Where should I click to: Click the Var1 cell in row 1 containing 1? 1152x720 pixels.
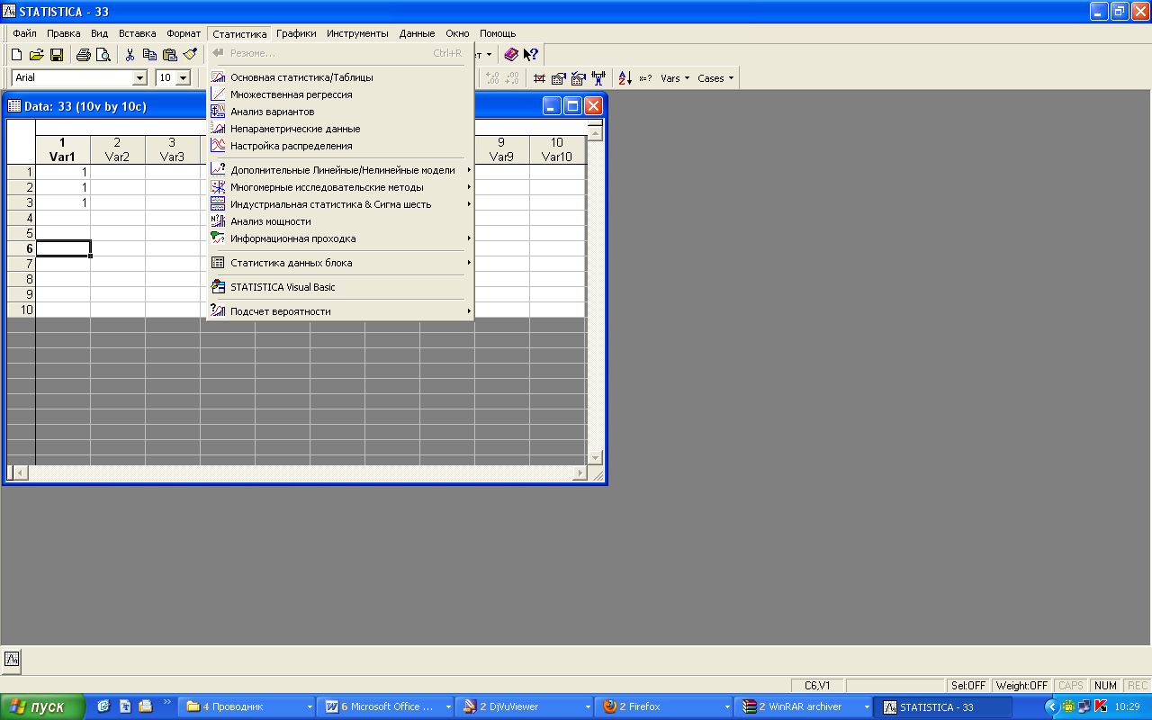pyautogui.click(x=63, y=172)
